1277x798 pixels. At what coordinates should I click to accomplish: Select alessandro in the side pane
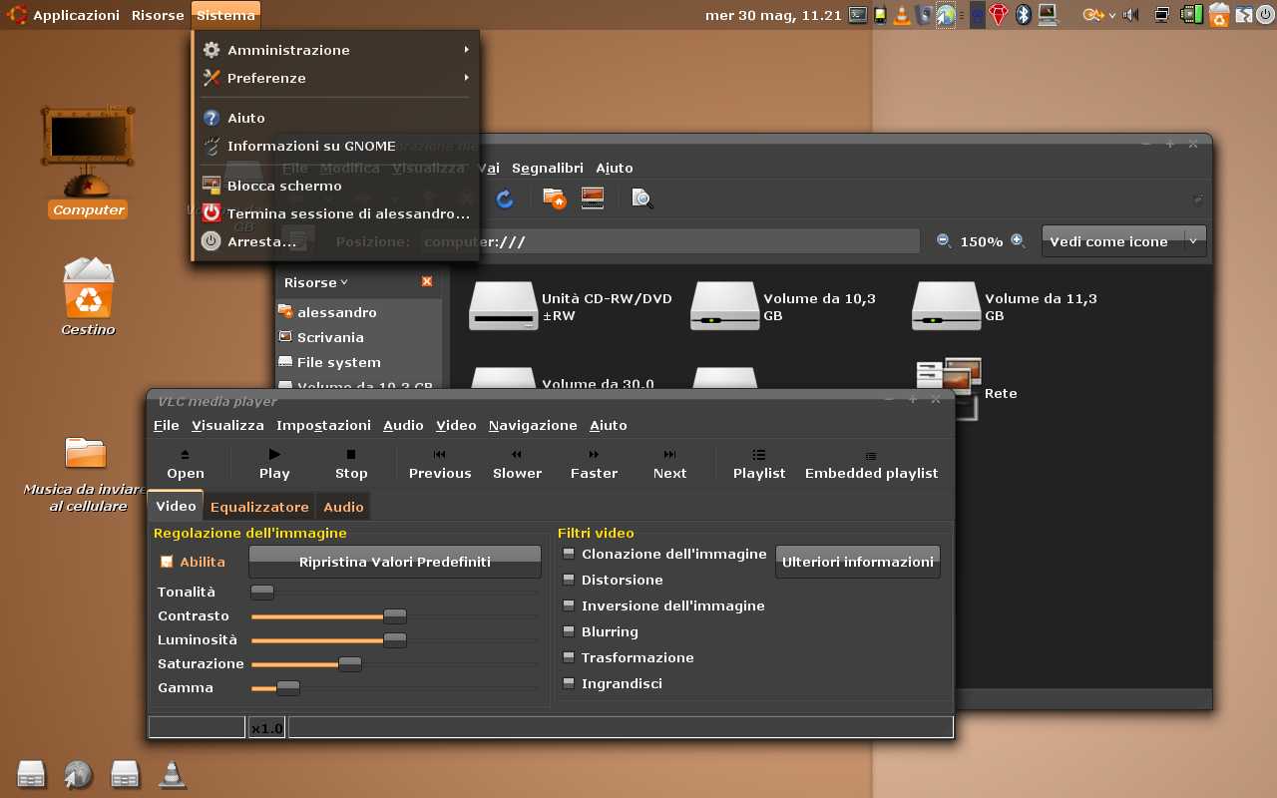[x=359, y=312]
